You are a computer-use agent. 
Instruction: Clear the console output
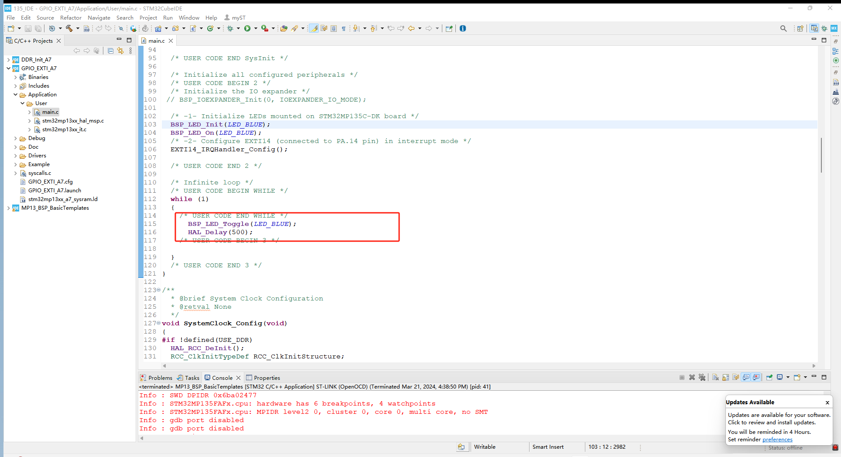point(715,377)
